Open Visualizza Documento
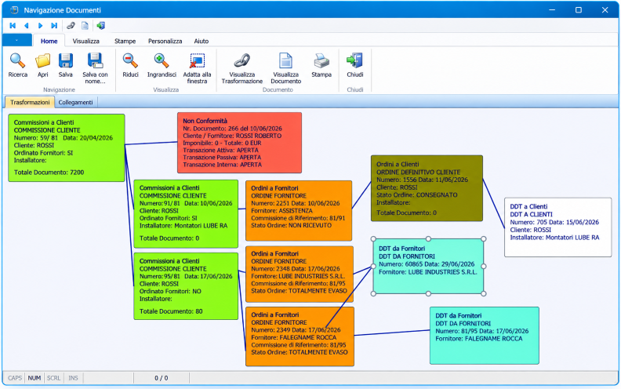Screen dimensions: 621x389 coord(286,68)
